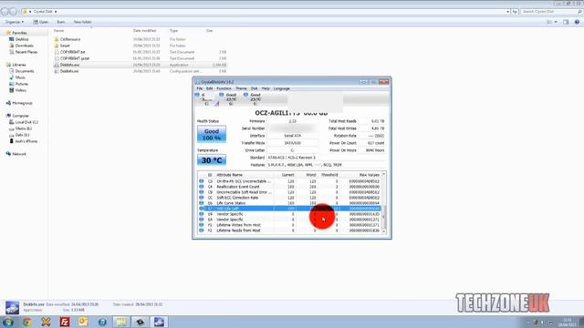Image resolution: width=584 pixels, height=328 pixels.
Task: Sort files by Date modified column
Action: pos(144,30)
